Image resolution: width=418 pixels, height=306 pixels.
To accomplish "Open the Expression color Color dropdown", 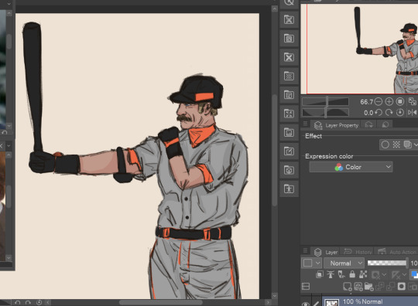I will [351, 167].
